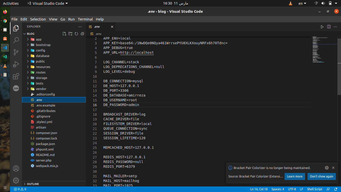Click the New File icon in Explorer
The image size is (341, 192).
(x=64, y=34)
